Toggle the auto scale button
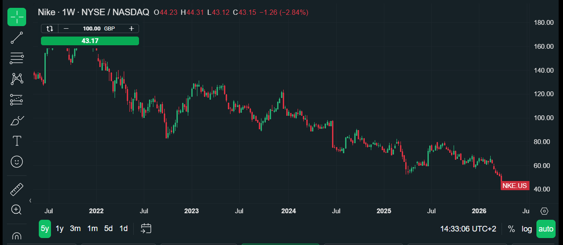563x245 pixels. 546,229
